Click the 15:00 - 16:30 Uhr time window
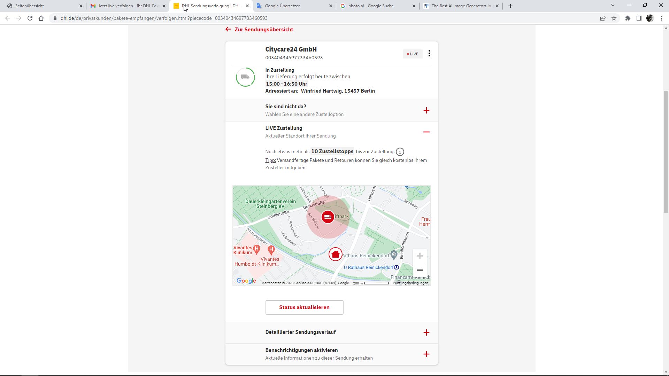 pyautogui.click(x=286, y=84)
